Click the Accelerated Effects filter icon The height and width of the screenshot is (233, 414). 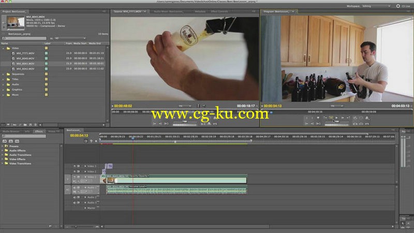5,141
